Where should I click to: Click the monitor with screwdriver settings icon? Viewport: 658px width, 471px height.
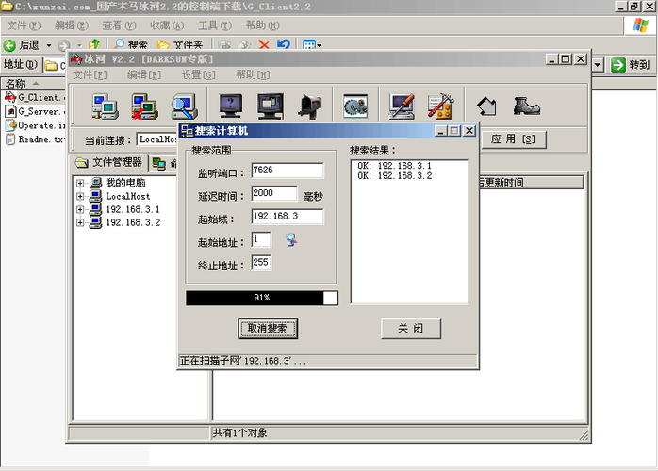402,106
